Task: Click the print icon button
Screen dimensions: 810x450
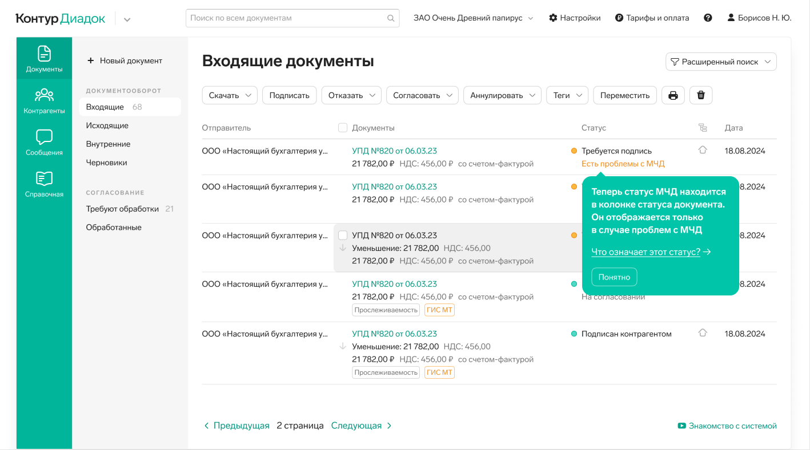Action: tap(673, 95)
